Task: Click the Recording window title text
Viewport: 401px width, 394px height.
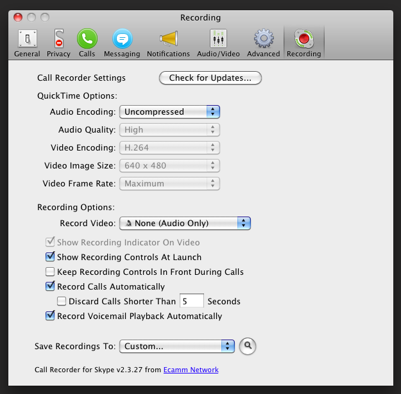Action: pos(200,18)
